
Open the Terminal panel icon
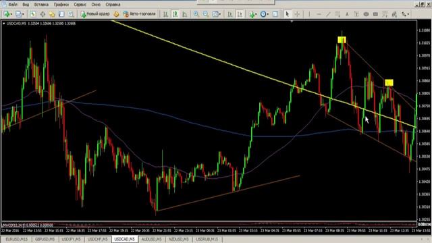tap(61, 14)
